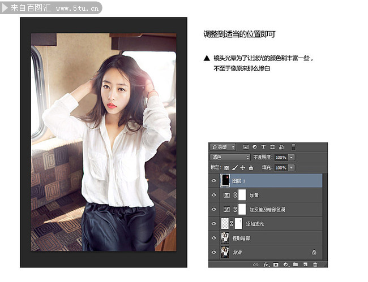Click the adjustment layer filter icon
The height and width of the screenshot is (282, 368).
(255, 147)
